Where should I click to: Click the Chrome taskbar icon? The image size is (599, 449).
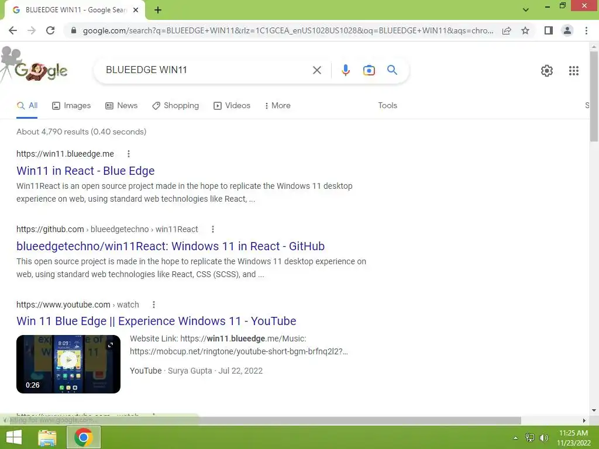[x=84, y=437]
